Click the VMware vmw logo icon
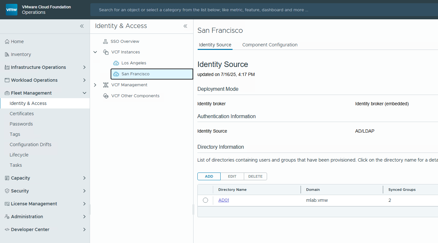Viewport: 438px width, 243px height. 12,10
